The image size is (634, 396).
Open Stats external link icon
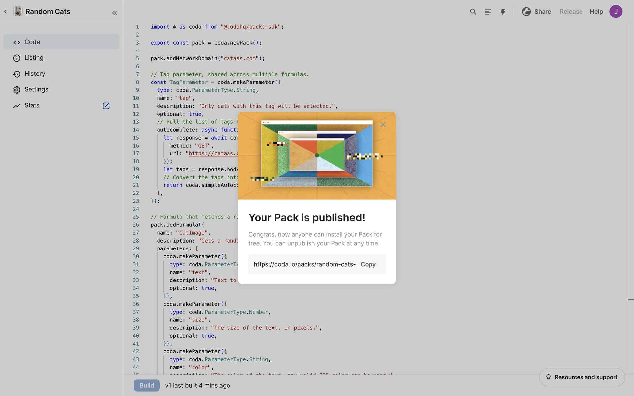tap(106, 106)
